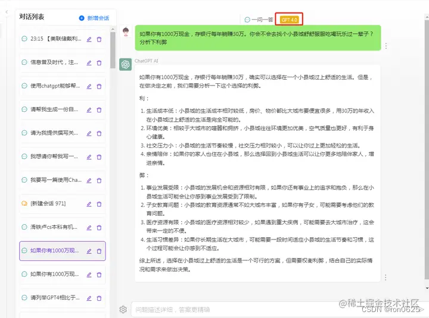Open more options for the user message
This screenshot has height=318, width=429.
pos(386,46)
